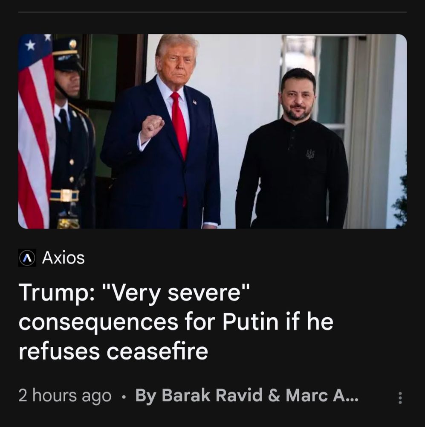Click the trident emblem on black shirt

(x=310, y=154)
